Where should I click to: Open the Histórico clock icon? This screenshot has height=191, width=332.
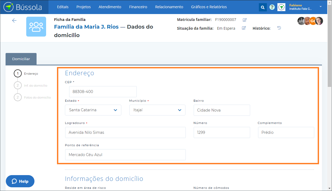[x=279, y=28]
